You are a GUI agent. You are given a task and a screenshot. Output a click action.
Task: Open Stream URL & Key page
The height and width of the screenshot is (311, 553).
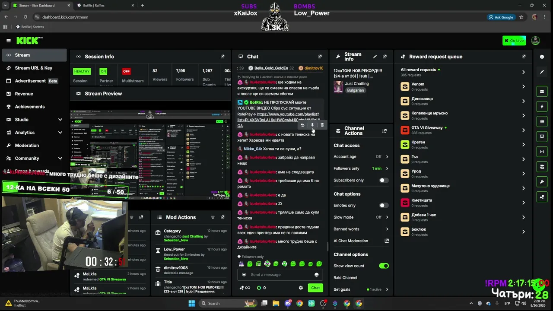pos(35,68)
